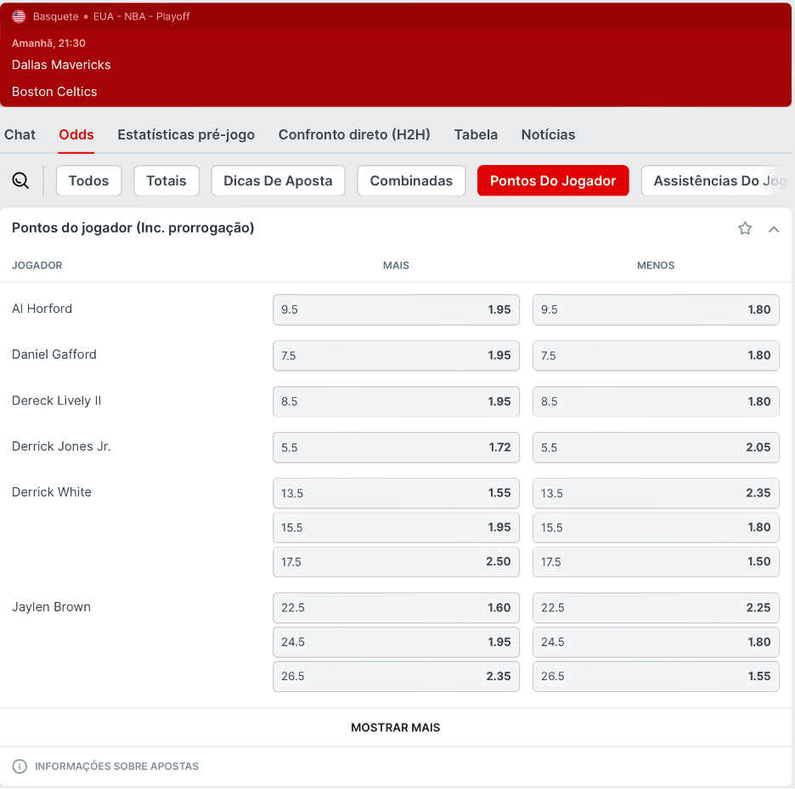
Task: Bet Jaylen Brown Menos 24.5
Action: 656,642
